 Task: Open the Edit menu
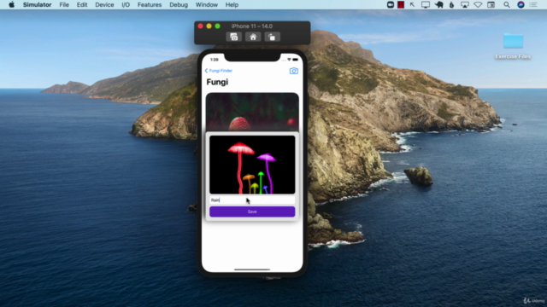point(82,5)
